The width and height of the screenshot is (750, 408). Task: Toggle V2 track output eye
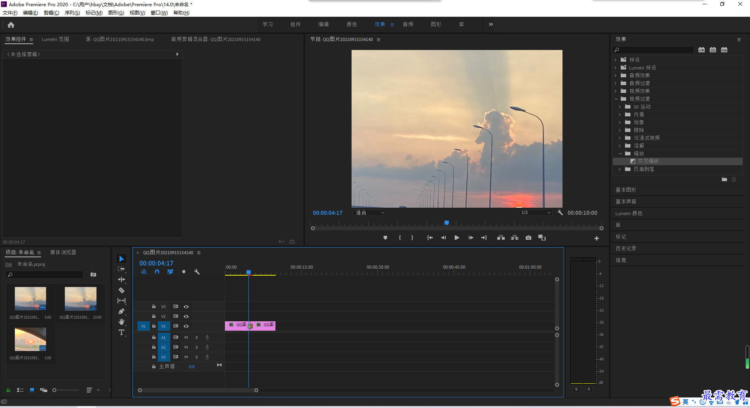click(186, 317)
